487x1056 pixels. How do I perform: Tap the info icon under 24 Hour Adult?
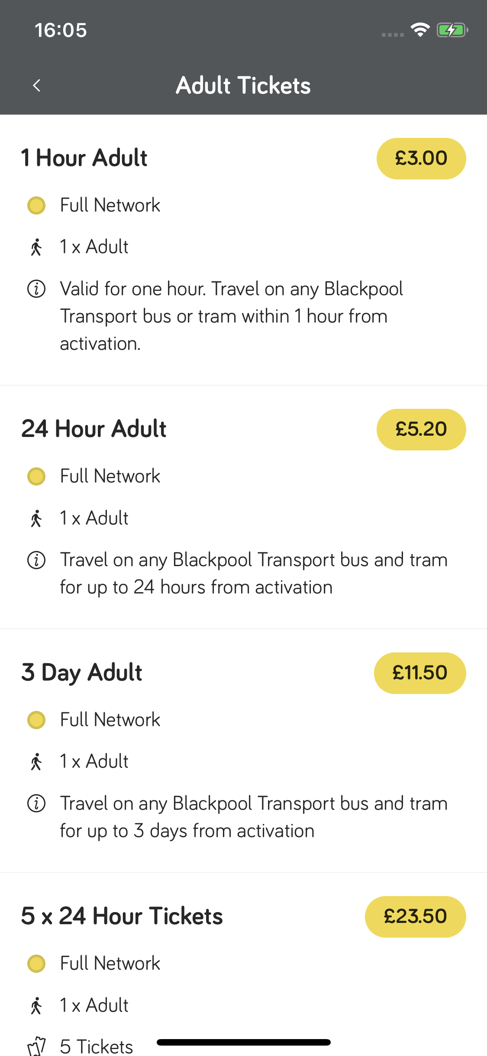[x=36, y=560]
